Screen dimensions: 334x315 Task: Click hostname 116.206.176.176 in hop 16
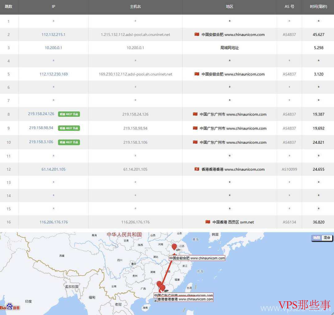pos(135,222)
